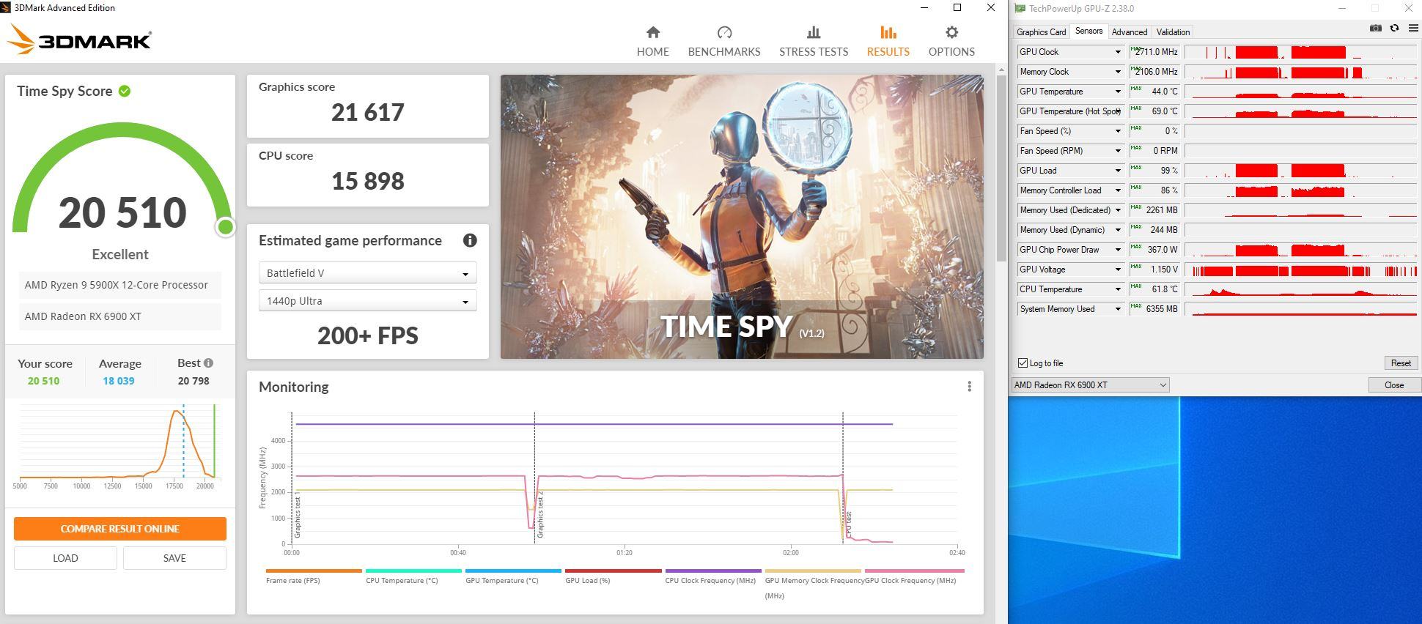Open the GPU Temperature sensor dropdown
1422x624 pixels.
[x=1118, y=92]
